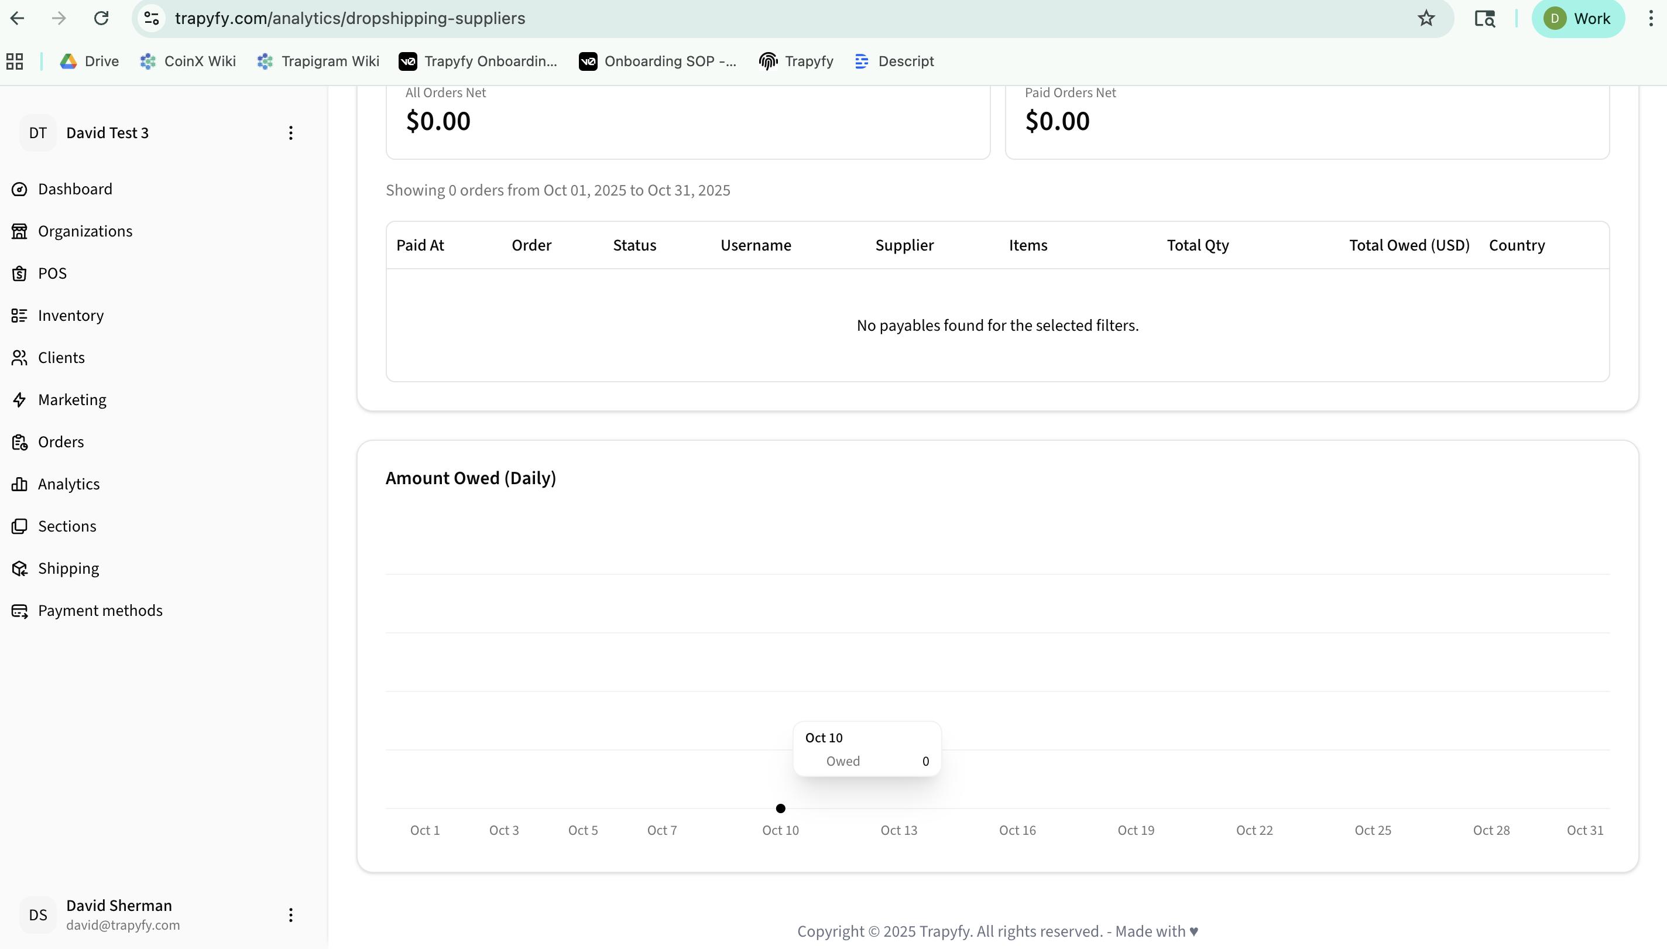Click the Shipping package icon
Viewport: 1667px width, 949px height.
pyautogui.click(x=19, y=568)
